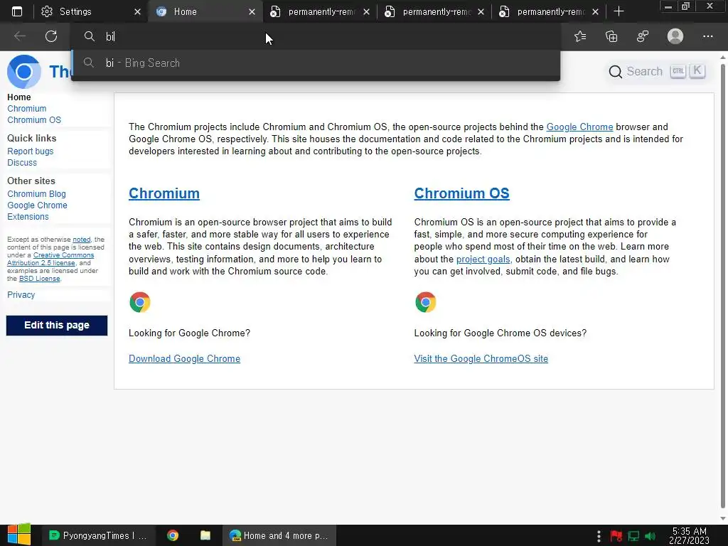Open the Collections icon in toolbar

pyautogui.click(x=611, y=36)
